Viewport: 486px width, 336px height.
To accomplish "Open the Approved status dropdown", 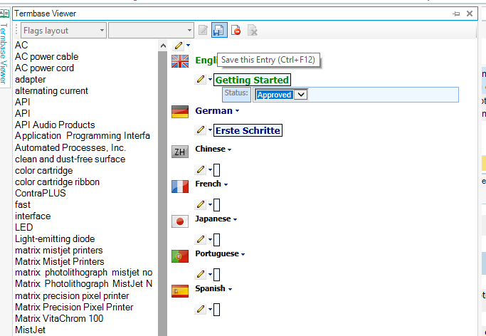I will 301,95.
